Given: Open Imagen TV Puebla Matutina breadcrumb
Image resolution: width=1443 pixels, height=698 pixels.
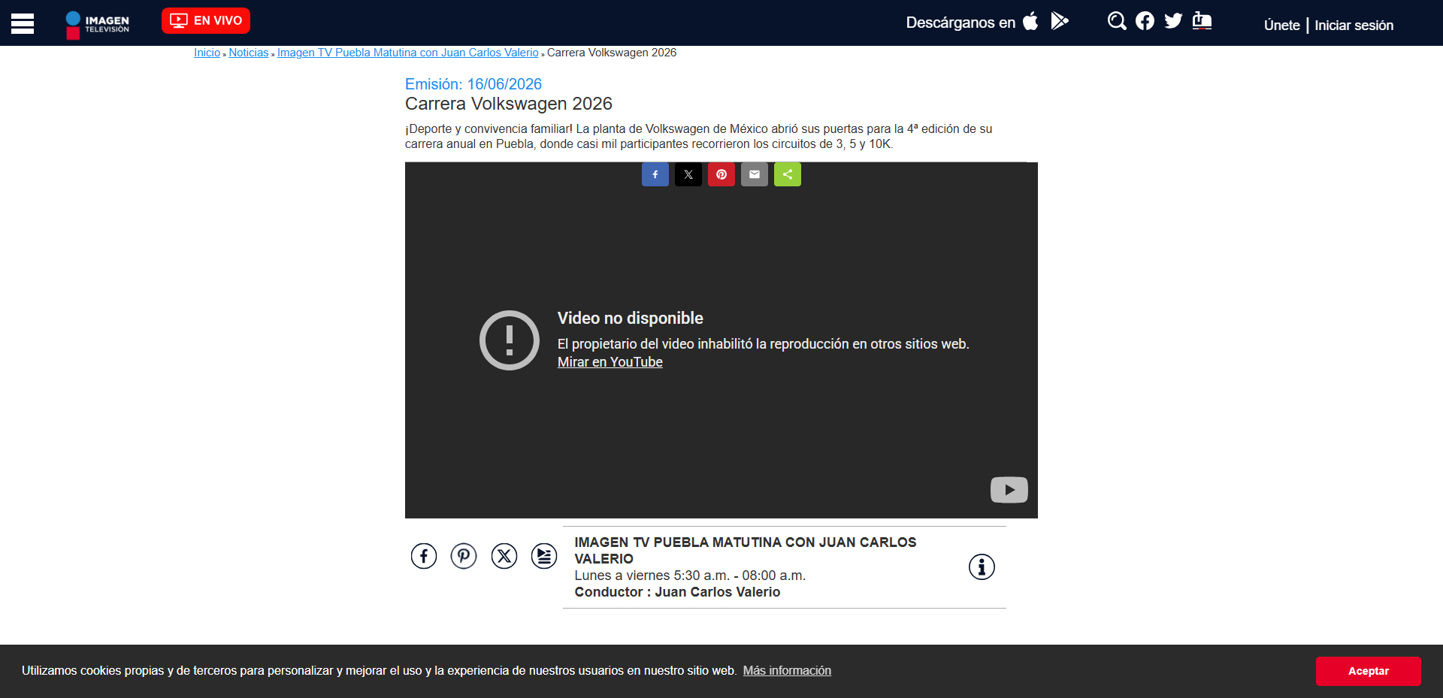Looking at the screenshot, I should click(408, 53).
